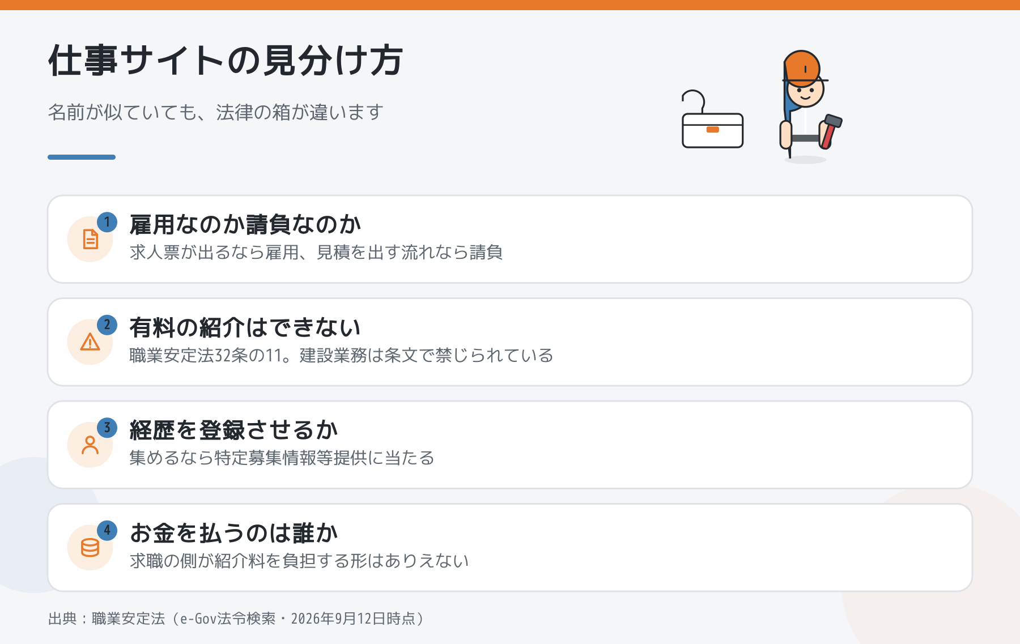The height and width of the screenshot is (644, 1020).
Task: Click the coin stack icon in card 4
Action: coord(90,548)
